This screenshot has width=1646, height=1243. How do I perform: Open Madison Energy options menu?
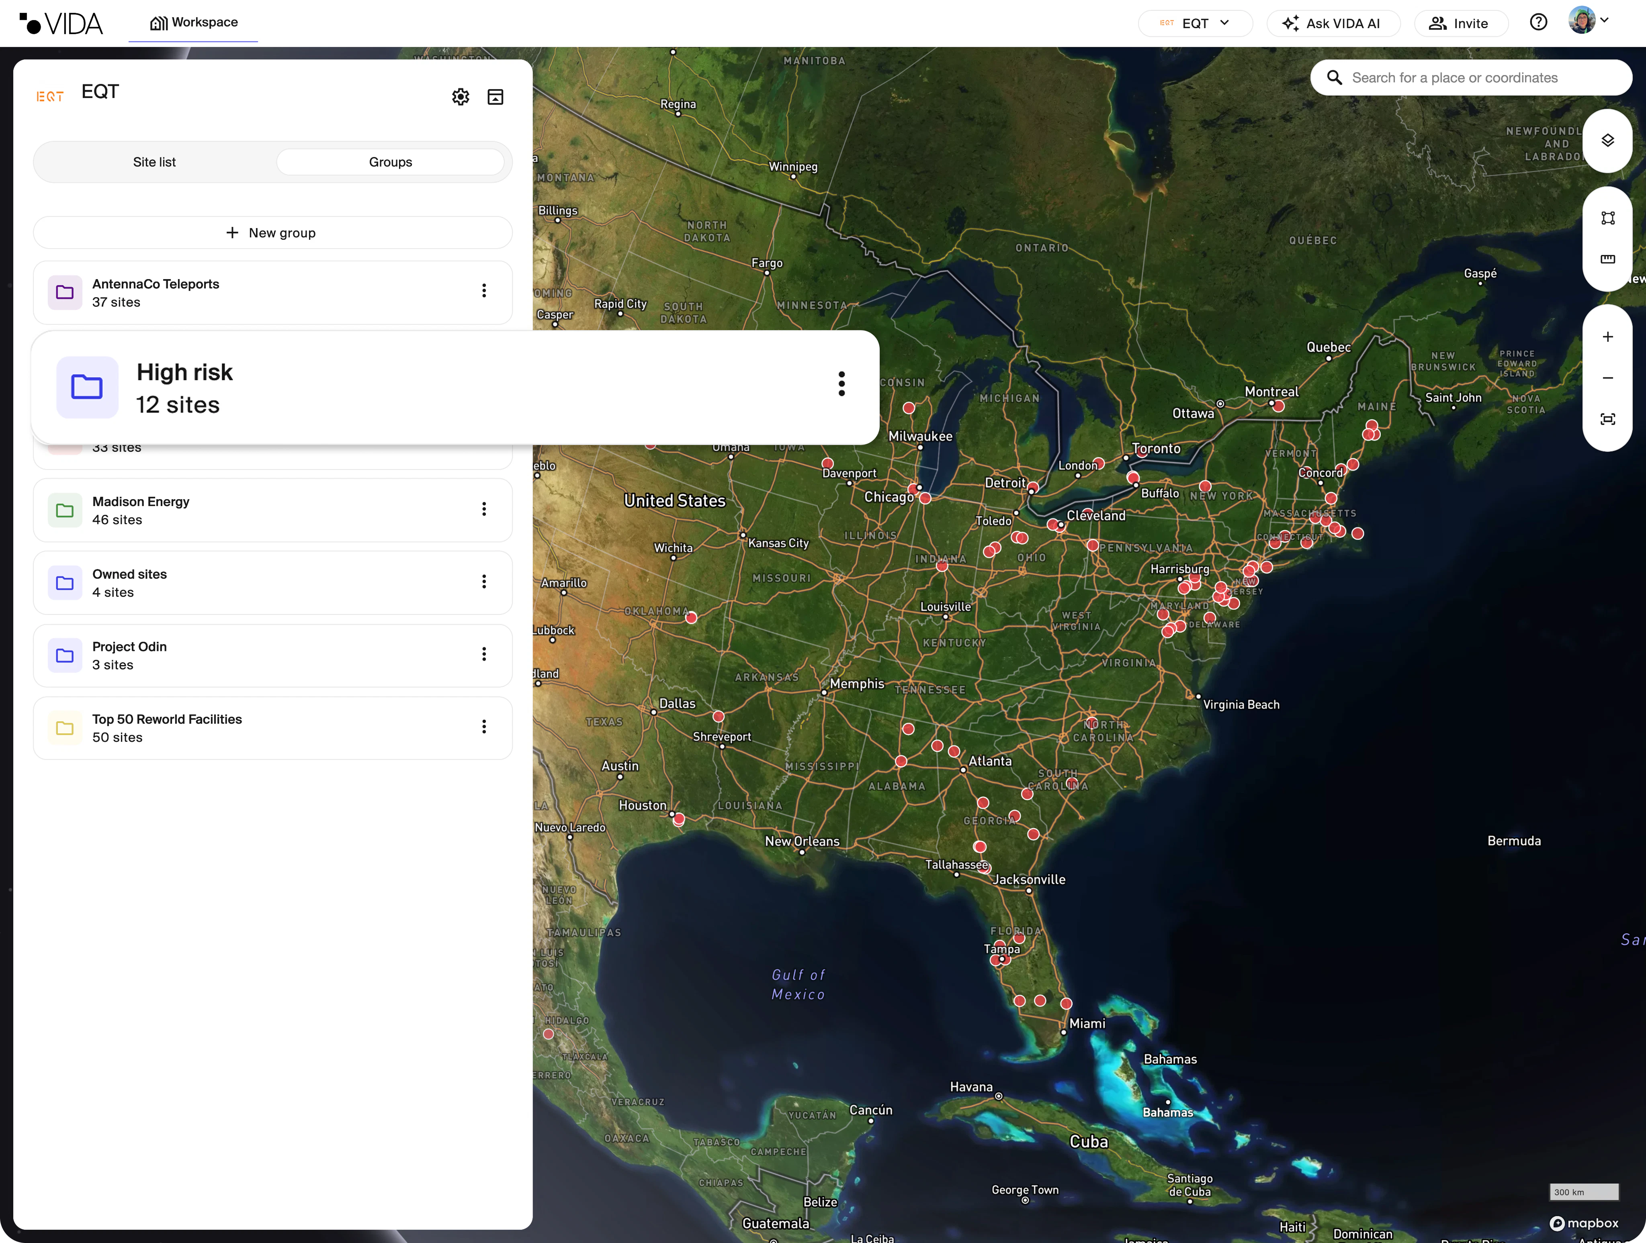[x=484, y=509]
